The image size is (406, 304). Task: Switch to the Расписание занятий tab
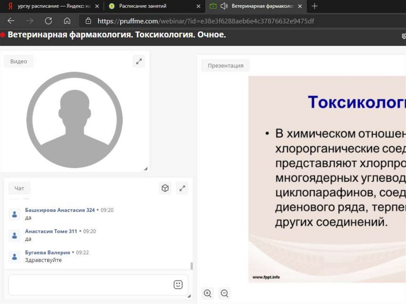[x=143, y=6]
